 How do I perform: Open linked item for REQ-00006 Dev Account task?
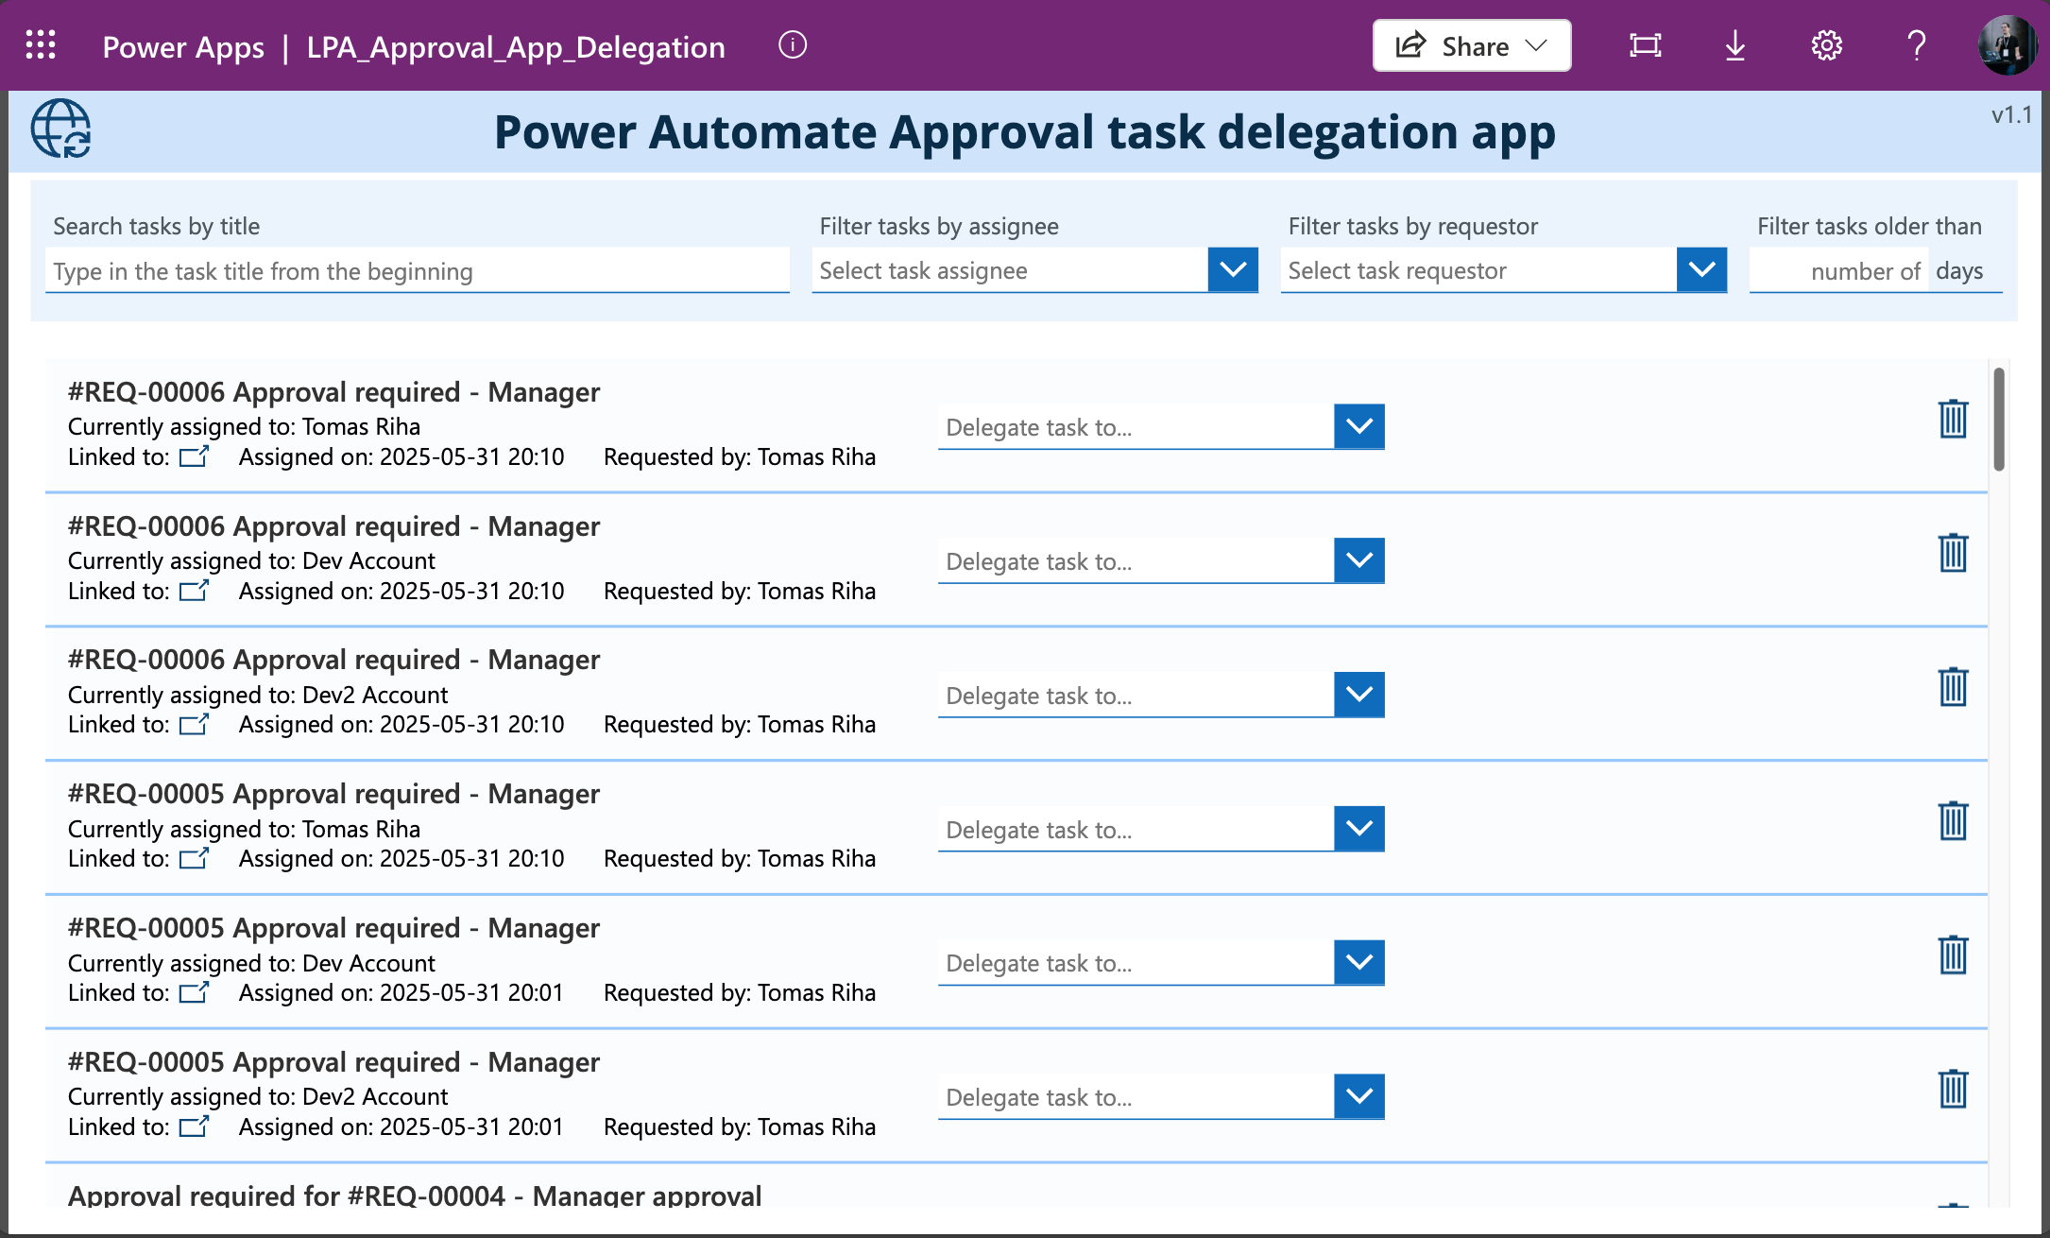click(194, 591)
